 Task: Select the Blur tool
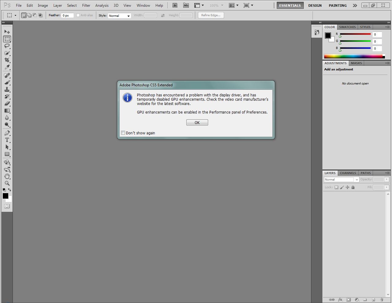(x=7, y=118)
